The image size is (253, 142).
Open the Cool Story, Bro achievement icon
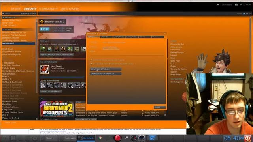[45, 69]
